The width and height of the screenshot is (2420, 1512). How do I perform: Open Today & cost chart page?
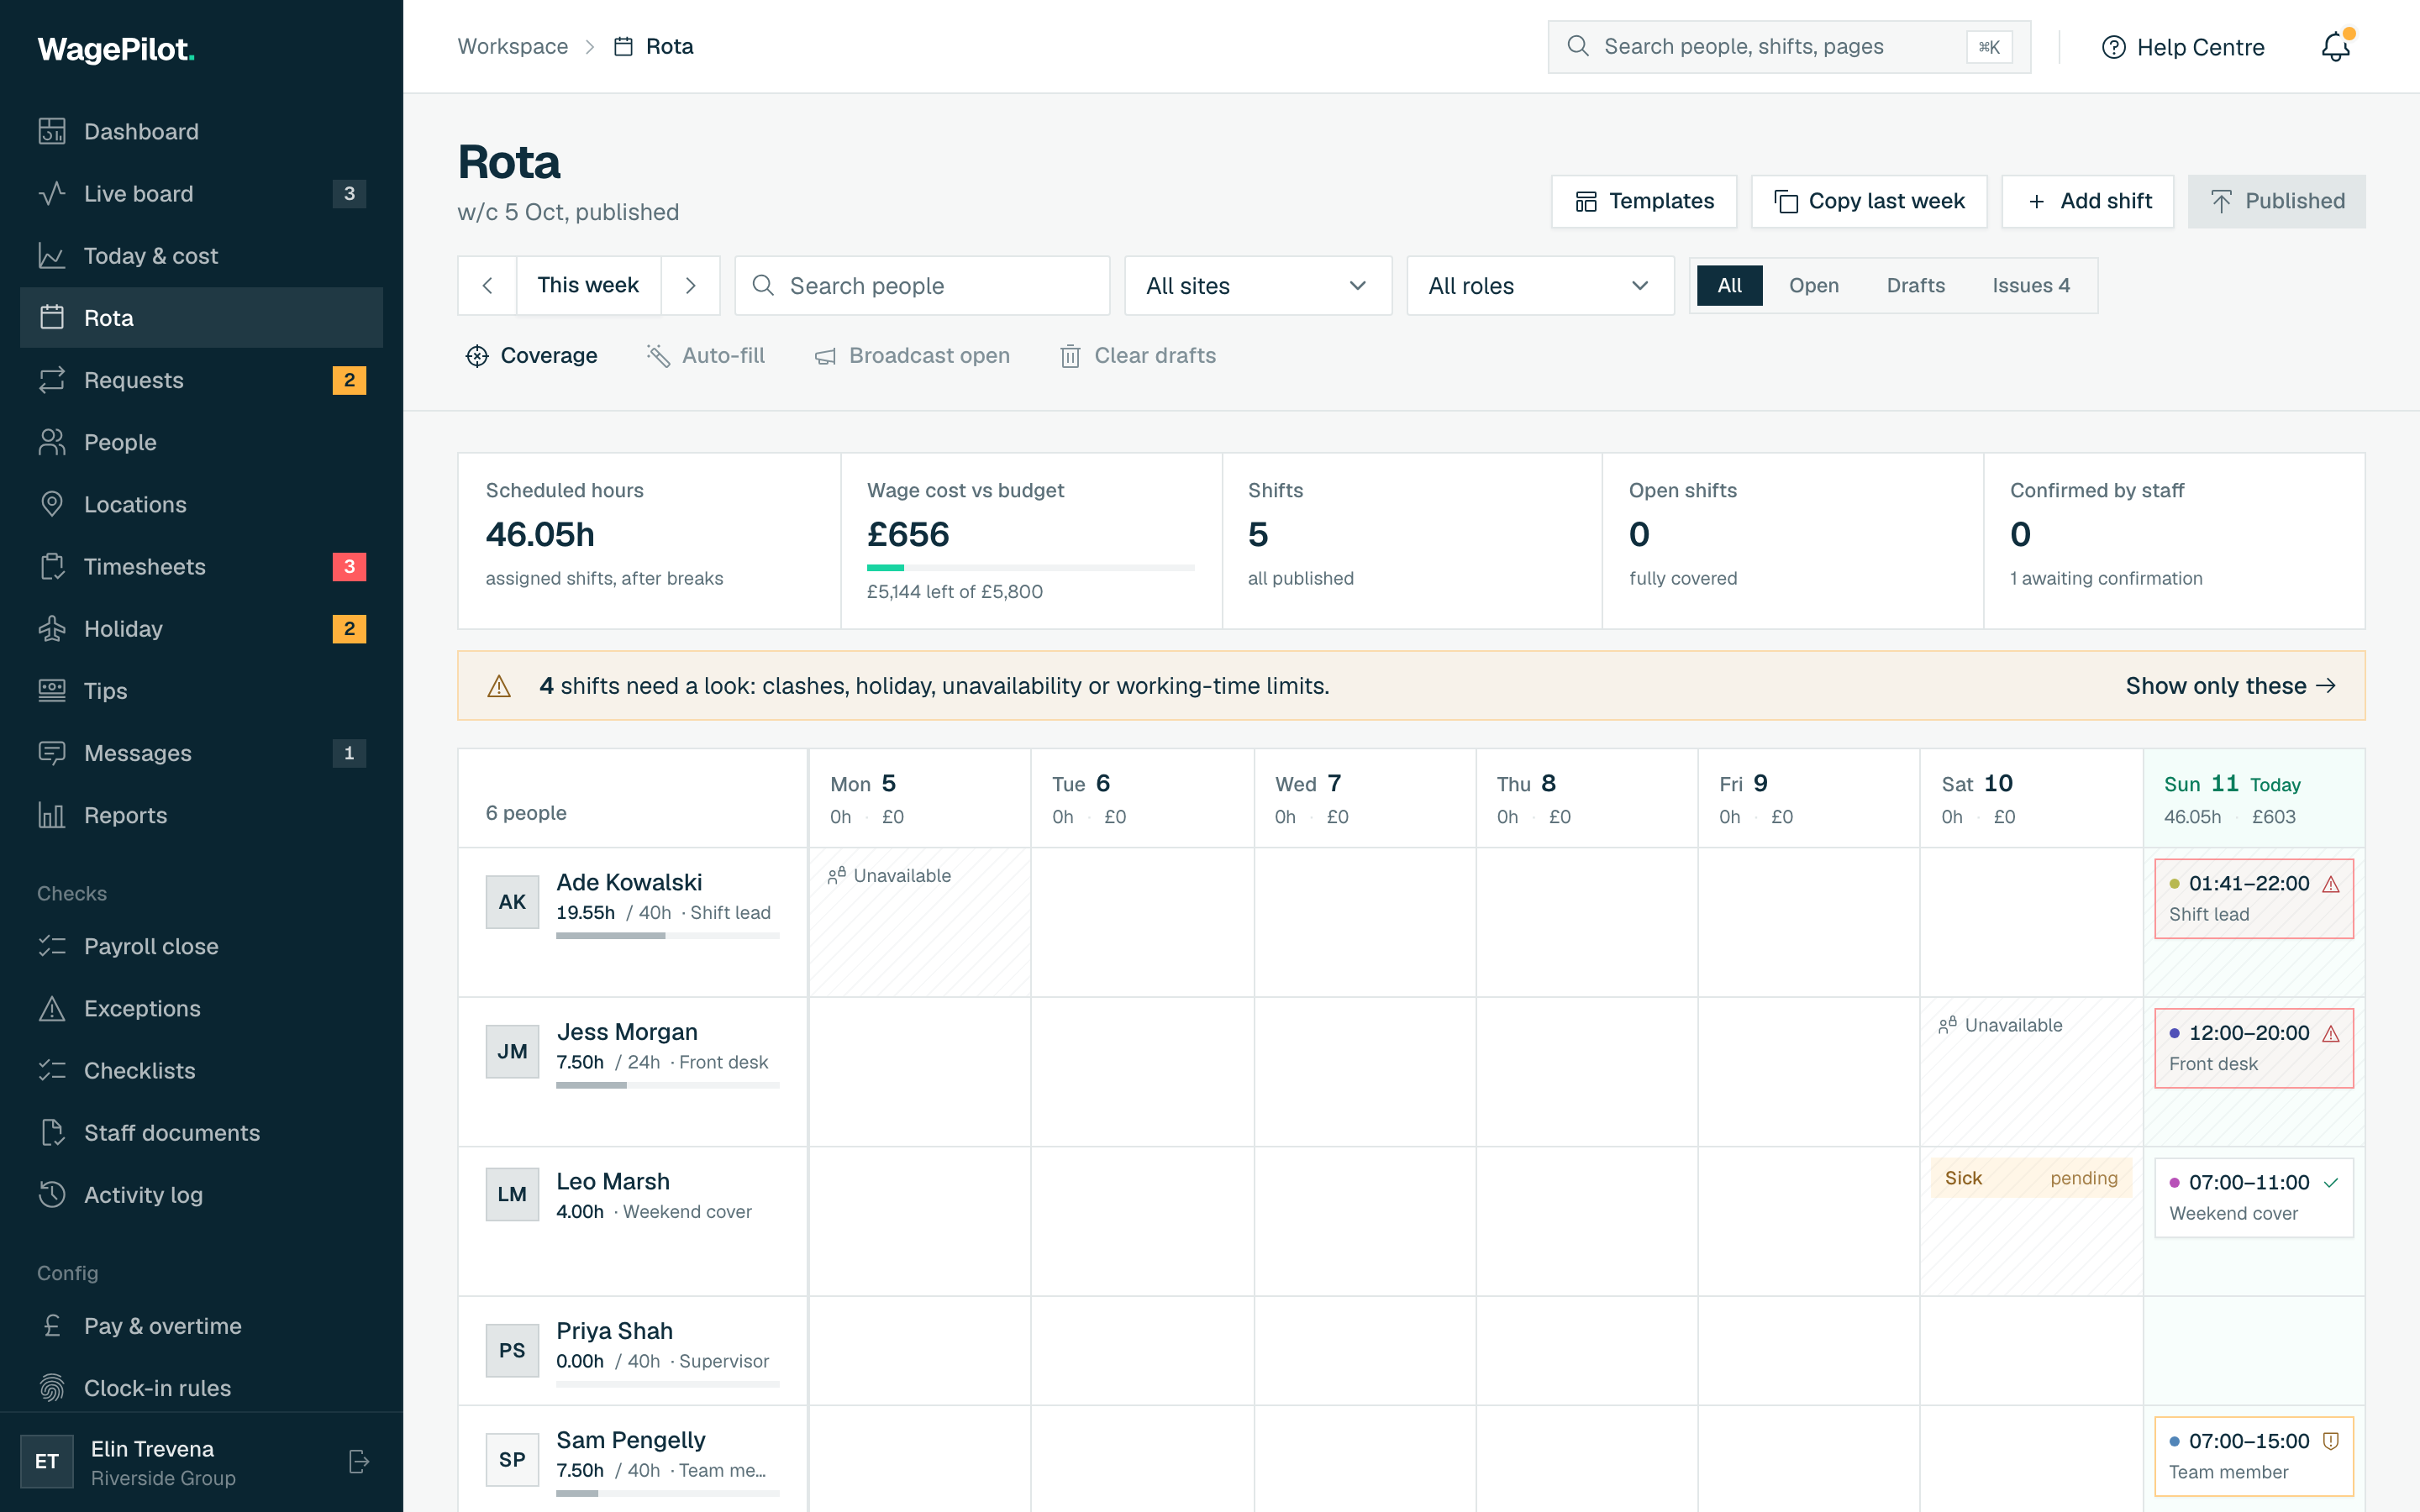pos(201,256)
